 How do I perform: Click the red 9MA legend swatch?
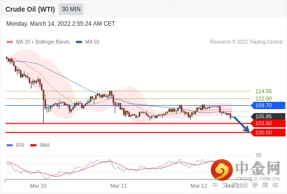pos(33,145)
